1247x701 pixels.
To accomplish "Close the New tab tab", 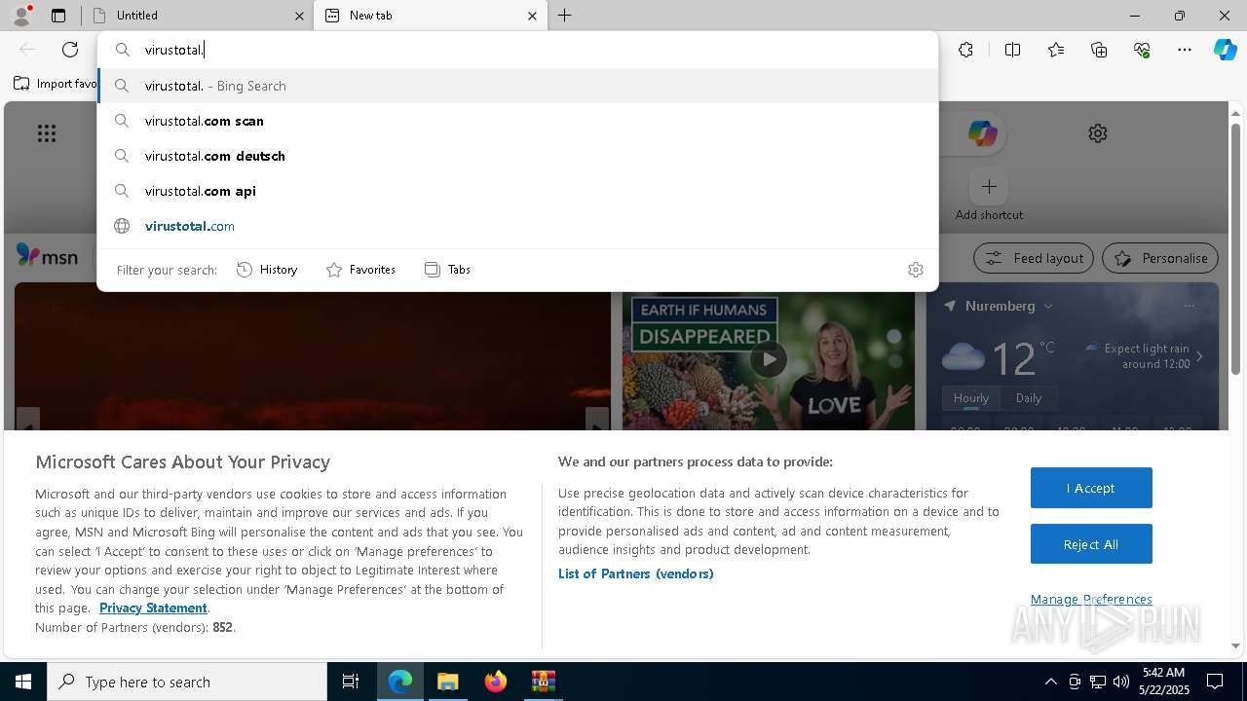I will pos(532,16).
